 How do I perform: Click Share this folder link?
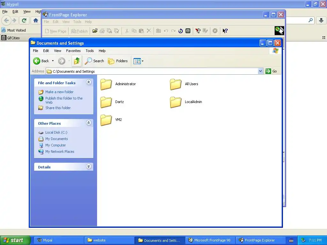58,108
